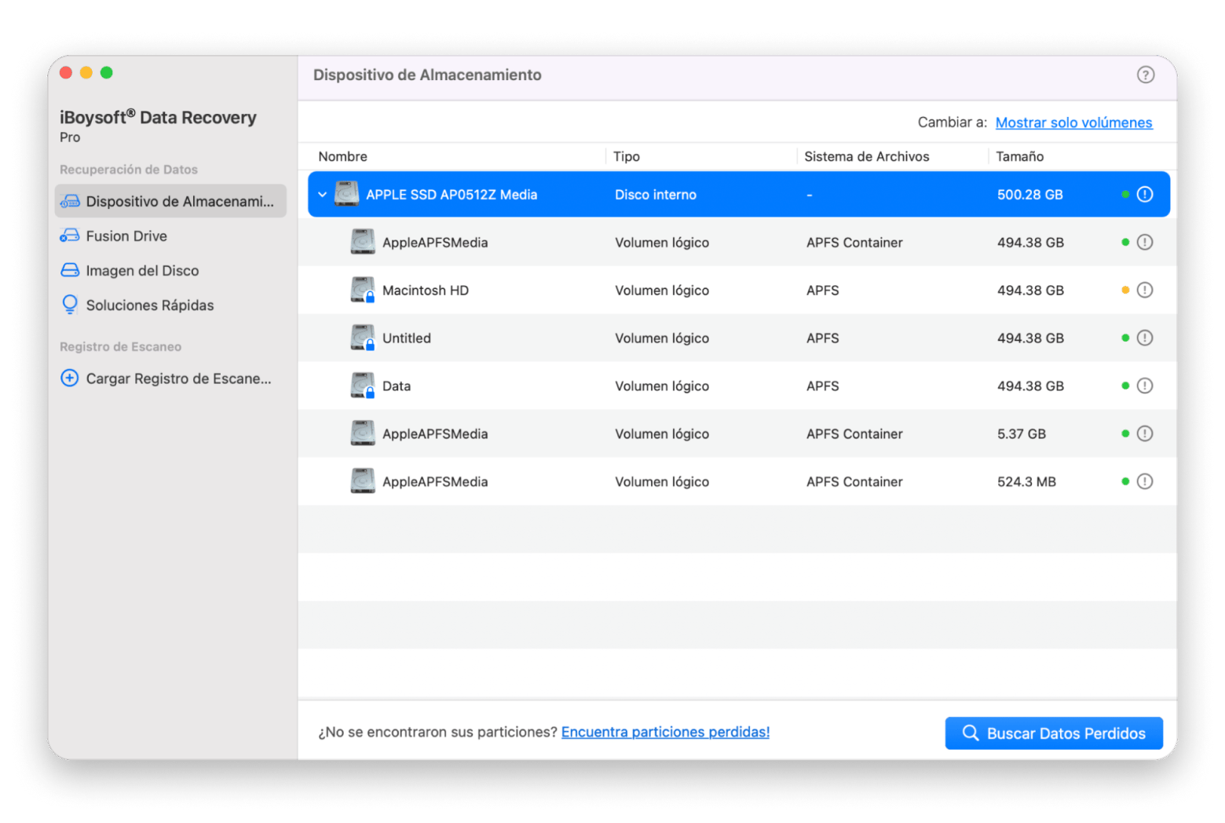
Task: Click Cargar Registro de Escaneo
Action: pyautogui.click(x=178, y=379)
